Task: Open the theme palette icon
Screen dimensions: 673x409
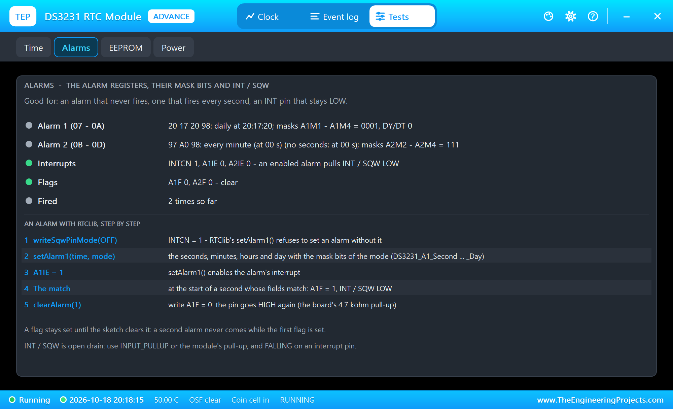Action: pyautogui.click(x=548, y=16)
